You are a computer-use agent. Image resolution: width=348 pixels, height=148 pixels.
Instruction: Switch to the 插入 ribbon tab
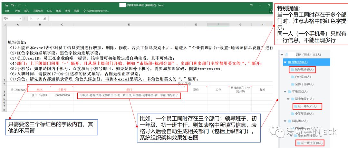coord(27,11)
